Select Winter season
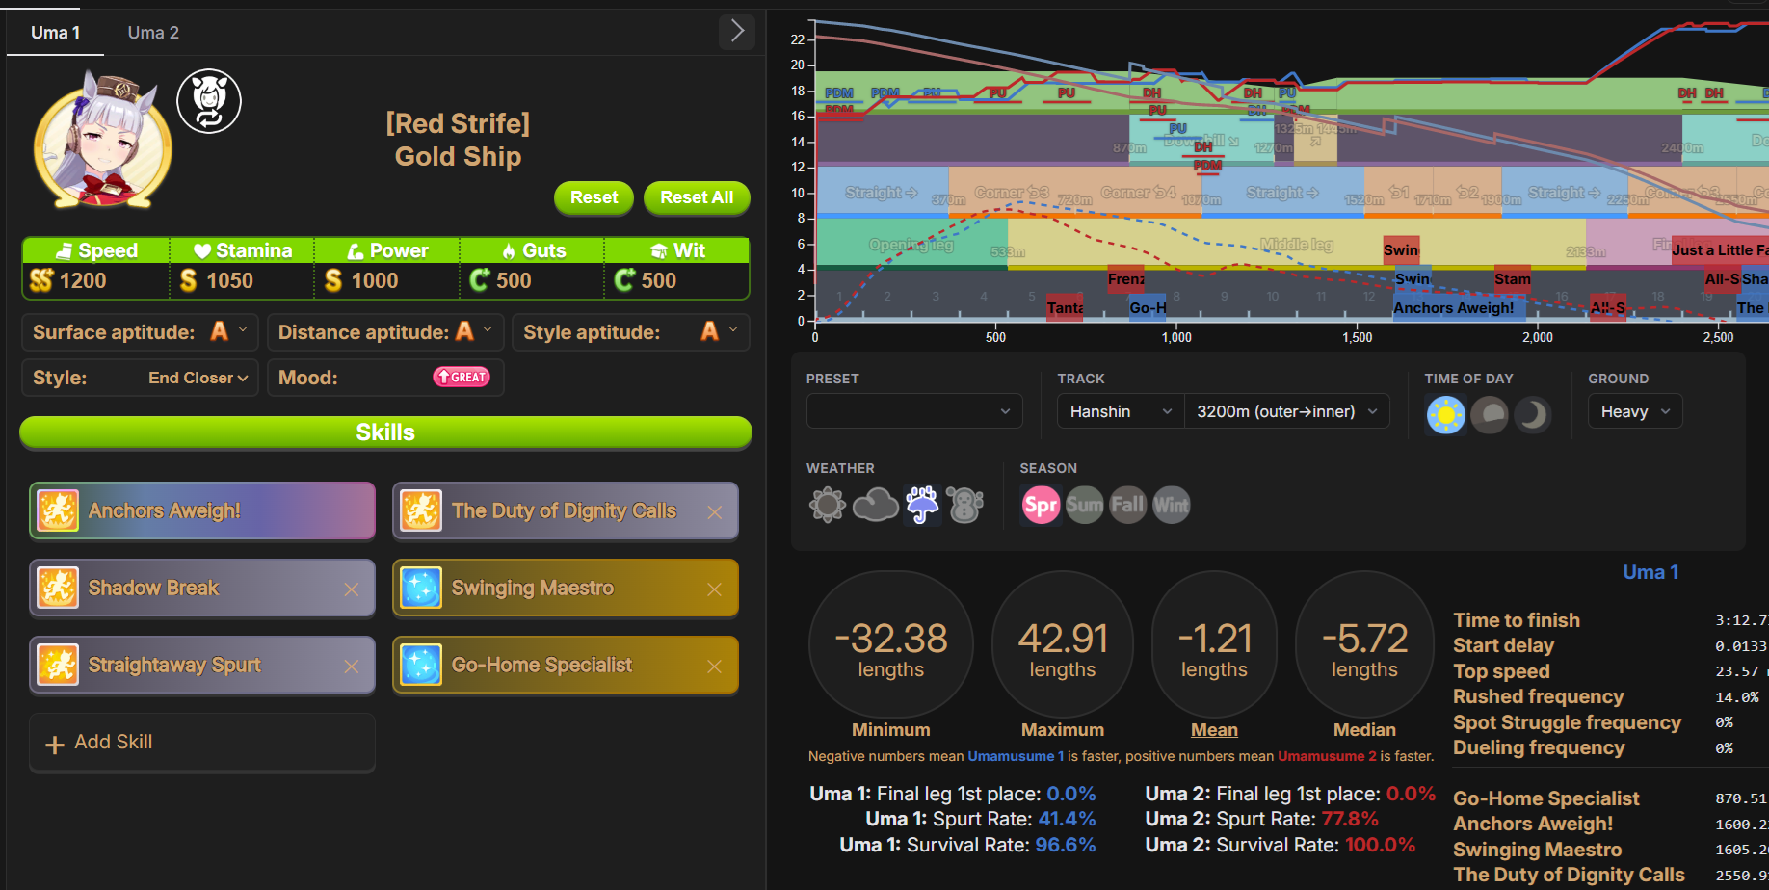The width and height of the screenshot is (1769, 890). pyautogui.click(x=1171, y=505)
